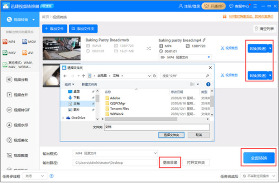The image size is (279, 183).
Task: Open 视频美化 tool
Action: click(17, 140)
